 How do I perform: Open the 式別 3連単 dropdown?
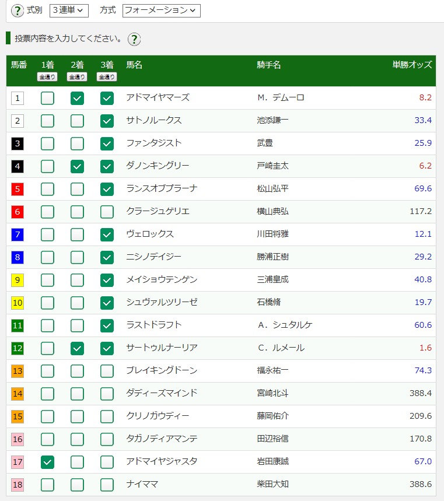coord(69,10)
